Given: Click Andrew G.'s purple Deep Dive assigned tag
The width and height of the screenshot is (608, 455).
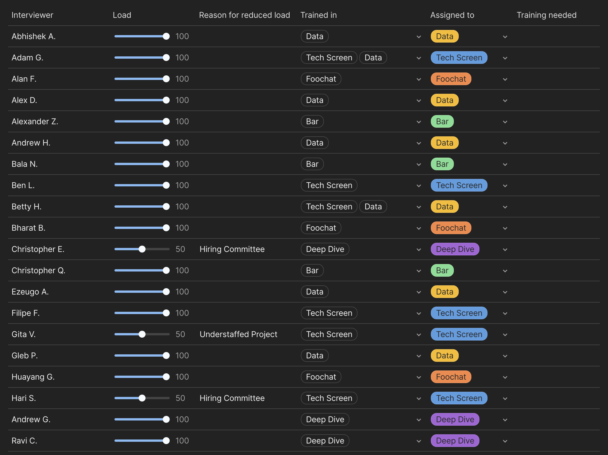Looking at the screenshot, I should [455, 419].
